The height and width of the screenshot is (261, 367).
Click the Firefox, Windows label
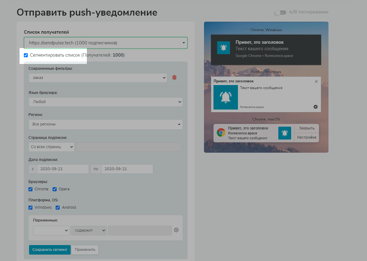coord(266,72)
